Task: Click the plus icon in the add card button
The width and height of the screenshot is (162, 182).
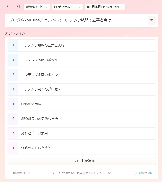Action: click(x=71, y=161)
